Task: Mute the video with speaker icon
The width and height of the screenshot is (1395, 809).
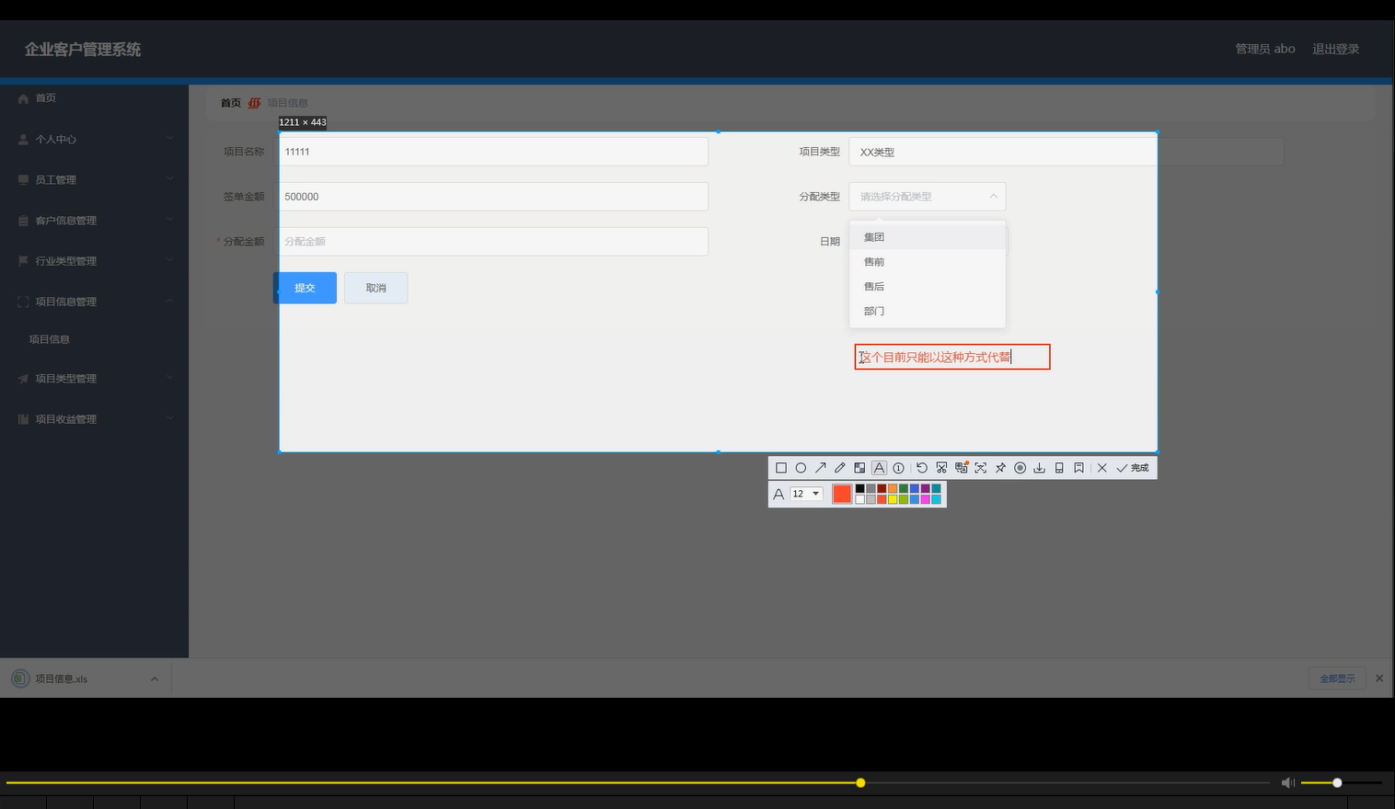Action: tap(1288, 782)
